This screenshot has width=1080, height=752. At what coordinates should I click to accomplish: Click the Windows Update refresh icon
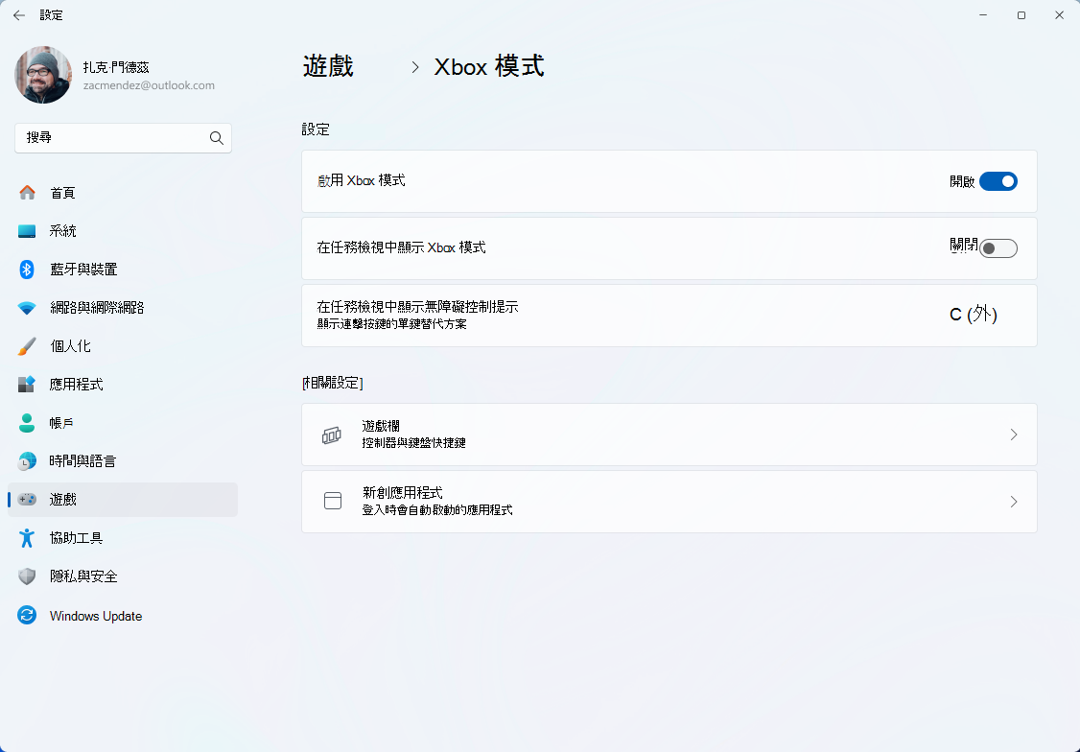27,616
